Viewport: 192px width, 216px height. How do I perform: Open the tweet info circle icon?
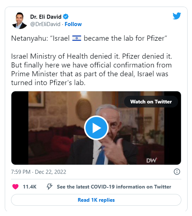pos(177,172)
